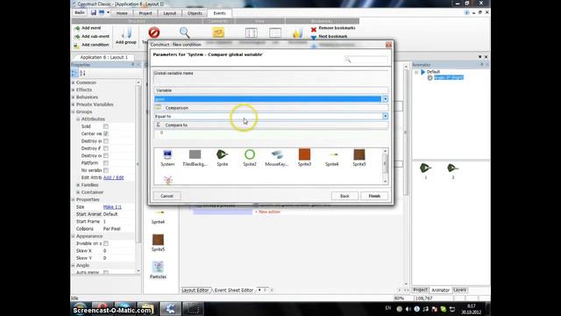Click the Remove bookmarks red X icon
Screen dimensions: 561x316
pos(314,29)
